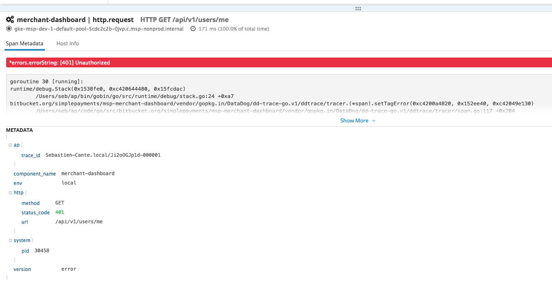
Task: Click the gke-msp-dev-1 hostname text
Action: coord(99,29)
